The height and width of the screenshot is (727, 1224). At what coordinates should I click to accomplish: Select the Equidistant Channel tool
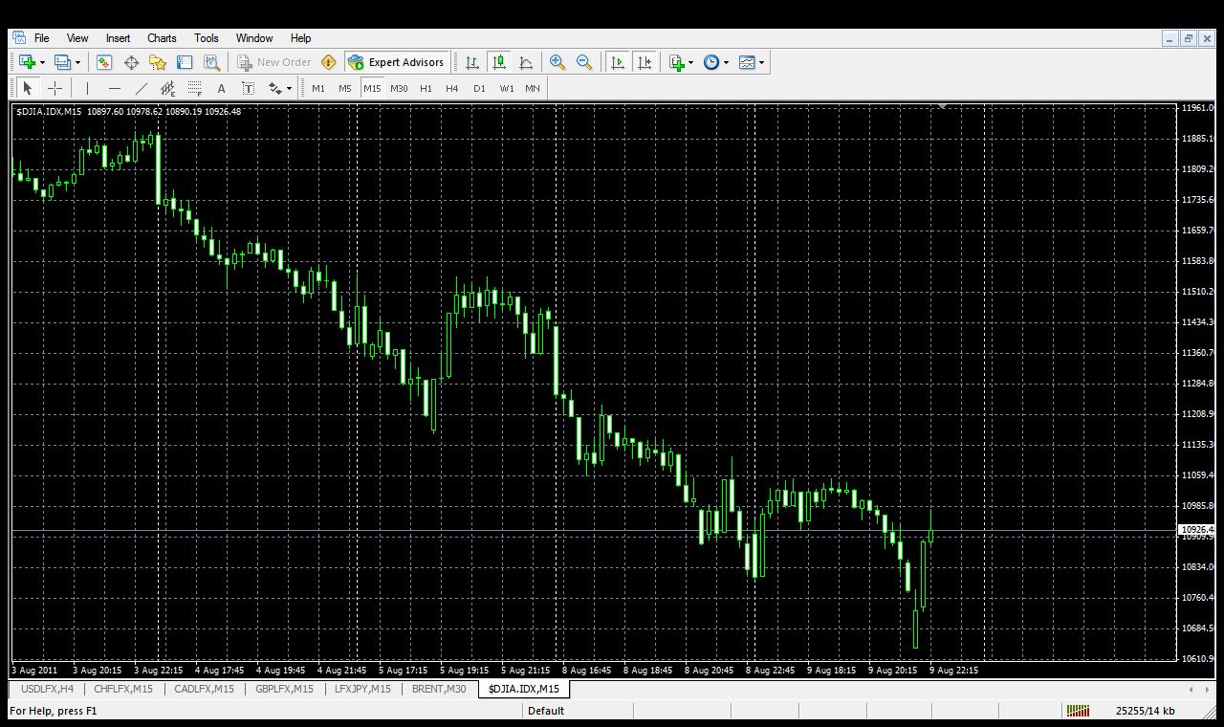tap(168, 88)
